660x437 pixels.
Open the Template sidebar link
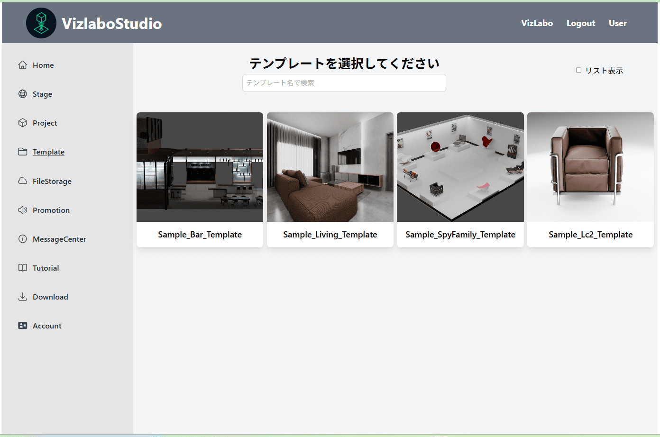coord(48,152)
